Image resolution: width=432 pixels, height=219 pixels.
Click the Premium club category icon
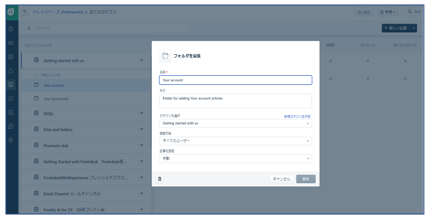[36, 145]
